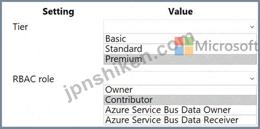The width and height of the screenshot is (260, 129).
Task: Click the Microsoft wordmark text
Action: click(x=226, y=46)
